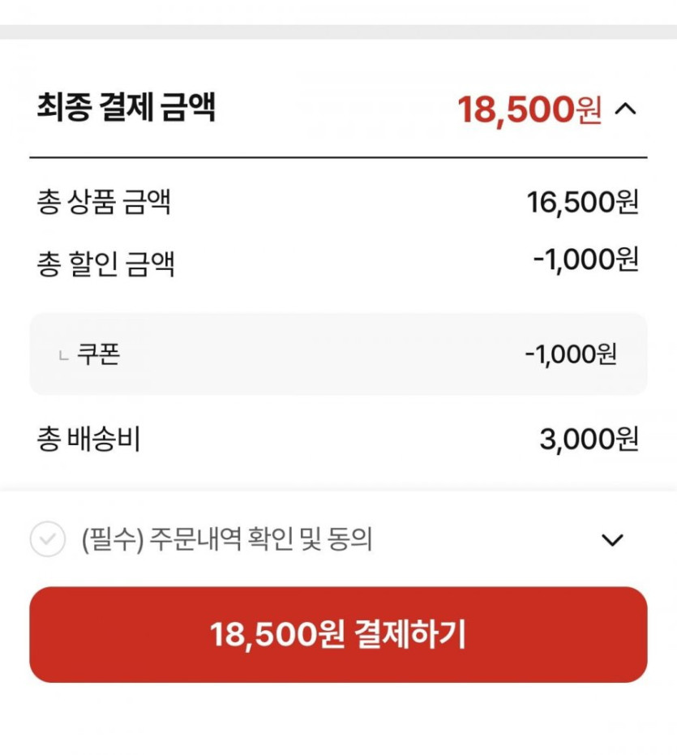This screenshot has height=755, width=677.
Task: Click the 3,000원 shipping fee value
Action: (x=589, y=439)
